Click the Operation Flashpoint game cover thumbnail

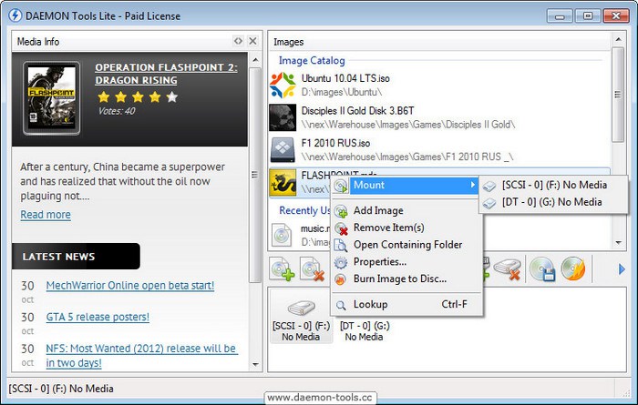(x=51, y=98)
